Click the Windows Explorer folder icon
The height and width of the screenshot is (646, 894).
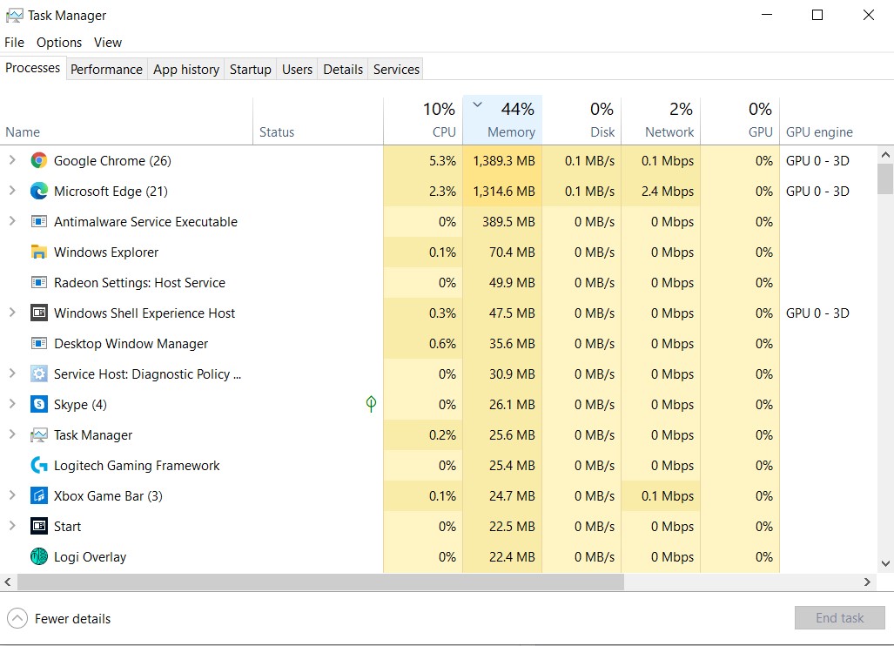(39, 252)
